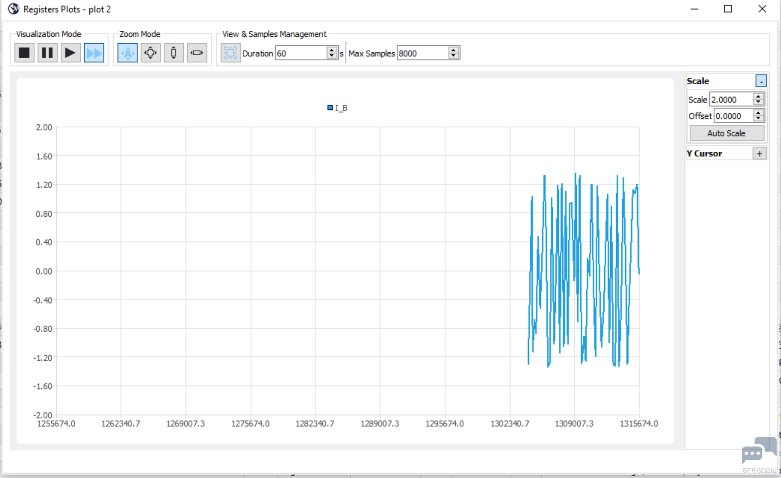The width and height of the screenshot is (781, 478).
Task: Increase Scale value using up arrow
Action: [x=758, y=96]
